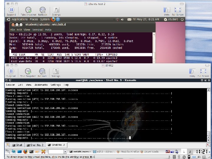Open Settings menu in Konsole
Image resolution: width=212 pixels, height=159 pixels.
56,85
